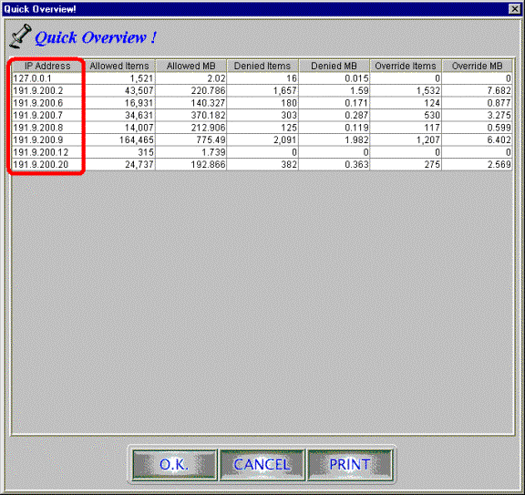525x495 pixels.
Task: Click the 370.182 allowed MB cell
Action: [190, 115]
